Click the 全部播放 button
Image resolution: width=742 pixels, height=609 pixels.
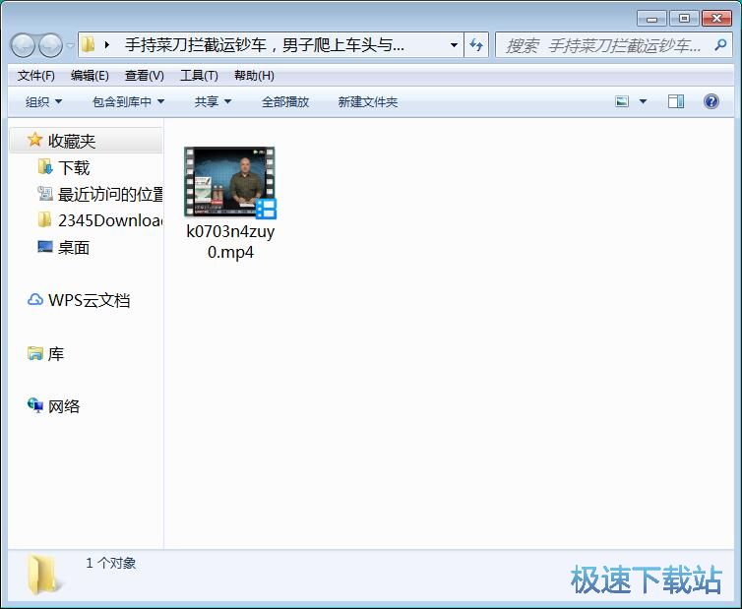click(285, 101)
